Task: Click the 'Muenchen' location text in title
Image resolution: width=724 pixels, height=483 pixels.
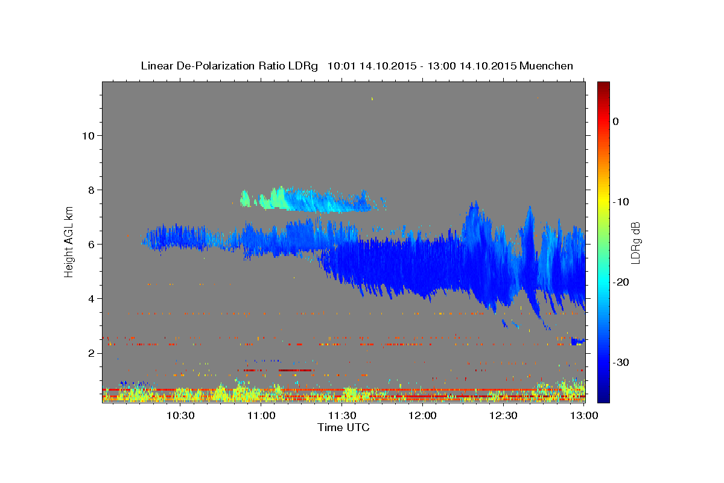Action: coord(547,66)
